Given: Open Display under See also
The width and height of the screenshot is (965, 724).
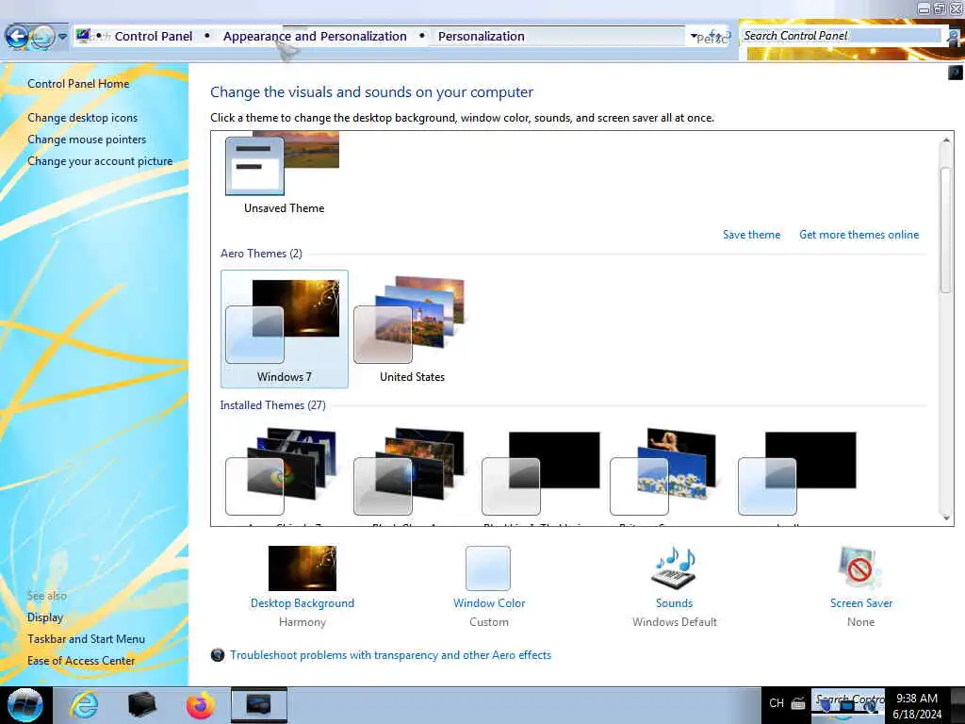Looking at the screenshot, I should click(45, 617).
